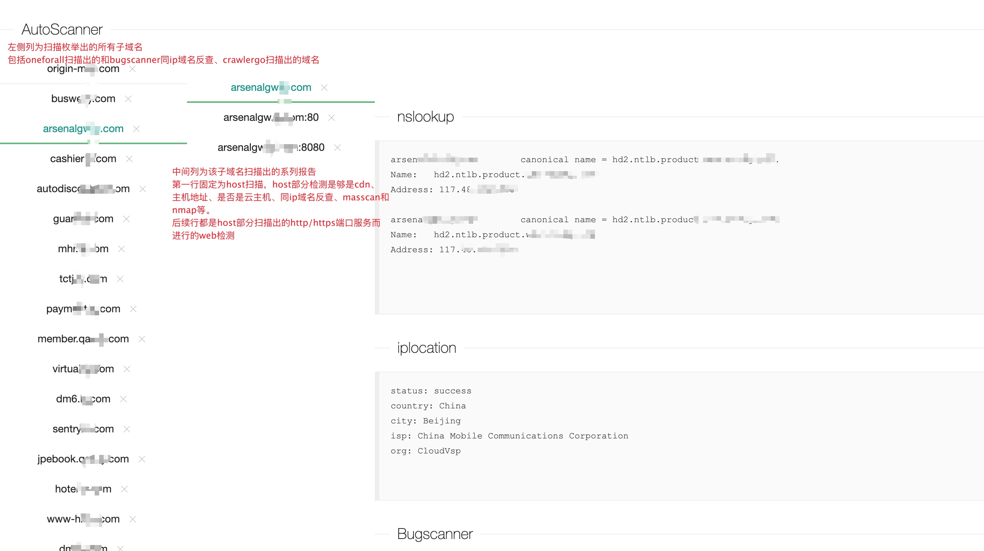
Task: Close the buswe...com tab with X icon
Action: (x=128, y=99)
